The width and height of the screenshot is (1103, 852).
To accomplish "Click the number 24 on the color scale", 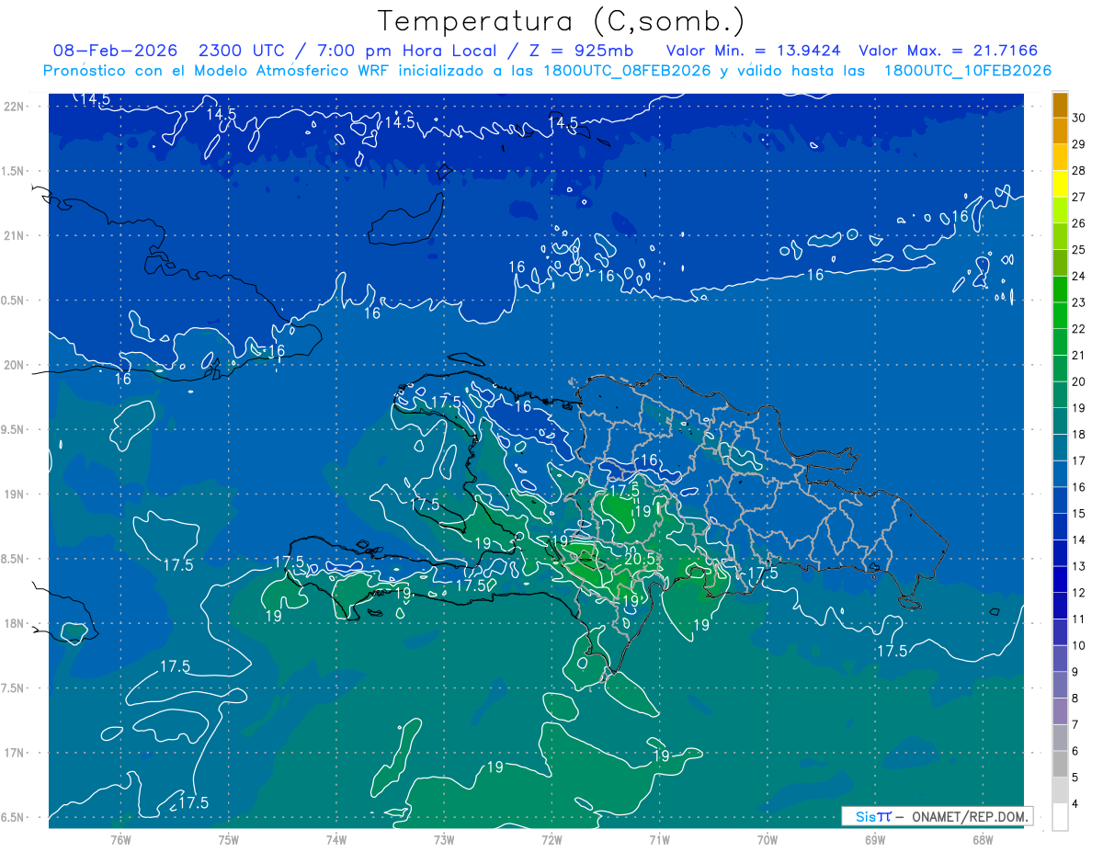I will [1079, 277].
